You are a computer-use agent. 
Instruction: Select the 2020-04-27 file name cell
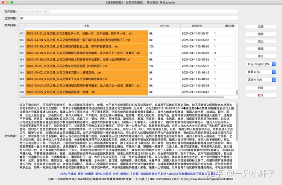click(87, 33)
